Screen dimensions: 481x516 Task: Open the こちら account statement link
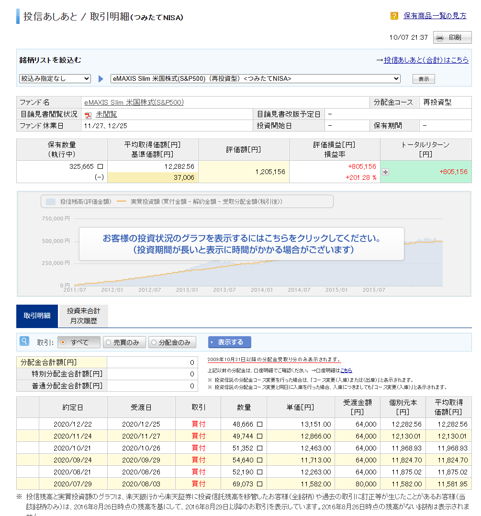(x=346, y=370)
